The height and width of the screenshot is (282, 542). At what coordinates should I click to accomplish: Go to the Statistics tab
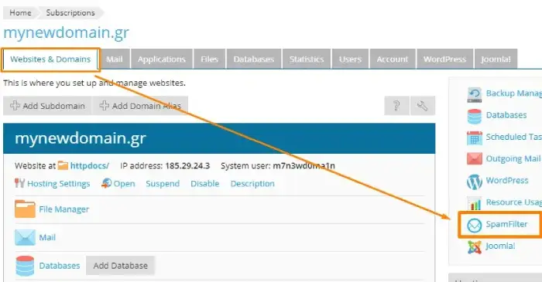pyautogui.click(x=307, y=59)
